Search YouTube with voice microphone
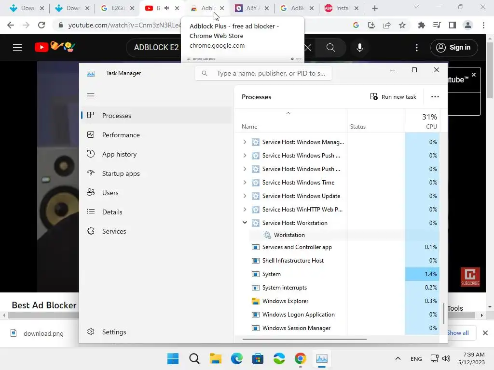Image resolution: width=494 pixels, height=370 pixels. click(360, 48)
